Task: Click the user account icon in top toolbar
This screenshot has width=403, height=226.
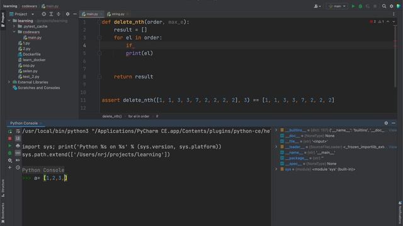Action: (x=317, y=6)
